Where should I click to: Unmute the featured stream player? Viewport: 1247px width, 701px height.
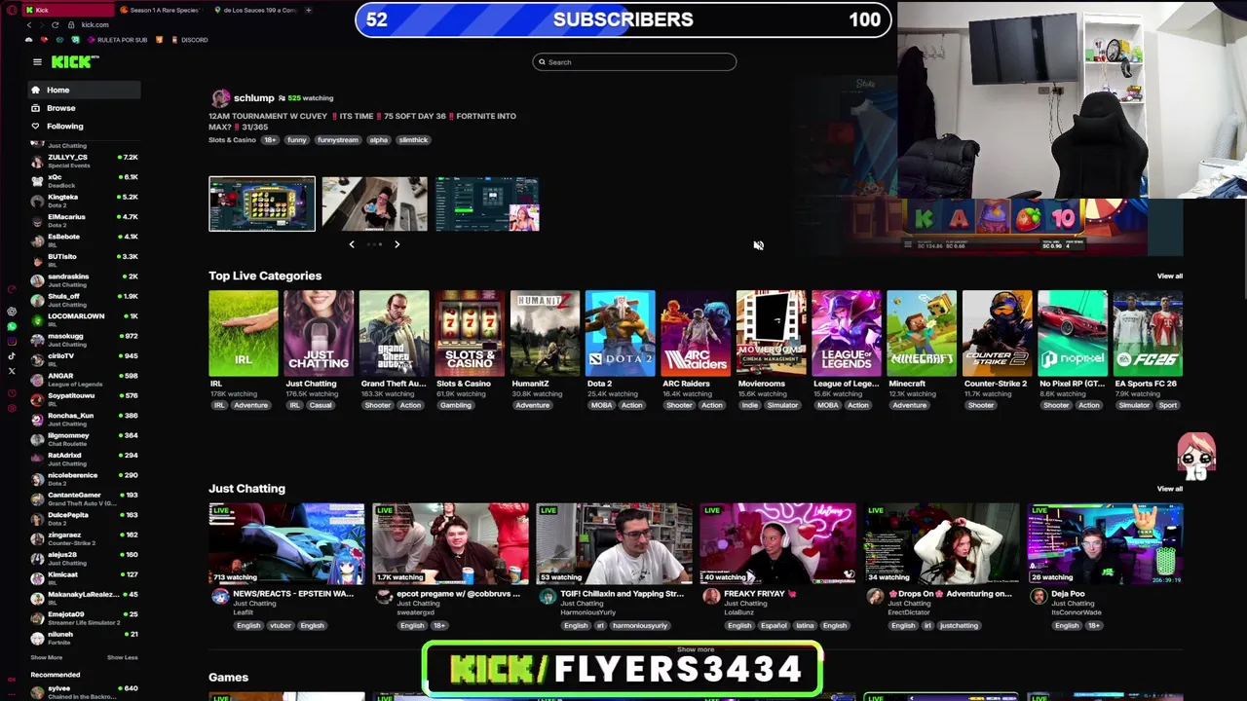point(758,245)
